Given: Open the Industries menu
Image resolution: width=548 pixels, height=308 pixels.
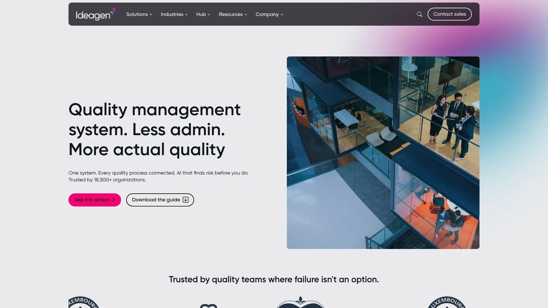Looking at the screenshot, I should 174,14.
